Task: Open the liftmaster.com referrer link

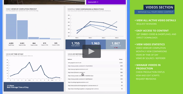Action: [77, 72]
